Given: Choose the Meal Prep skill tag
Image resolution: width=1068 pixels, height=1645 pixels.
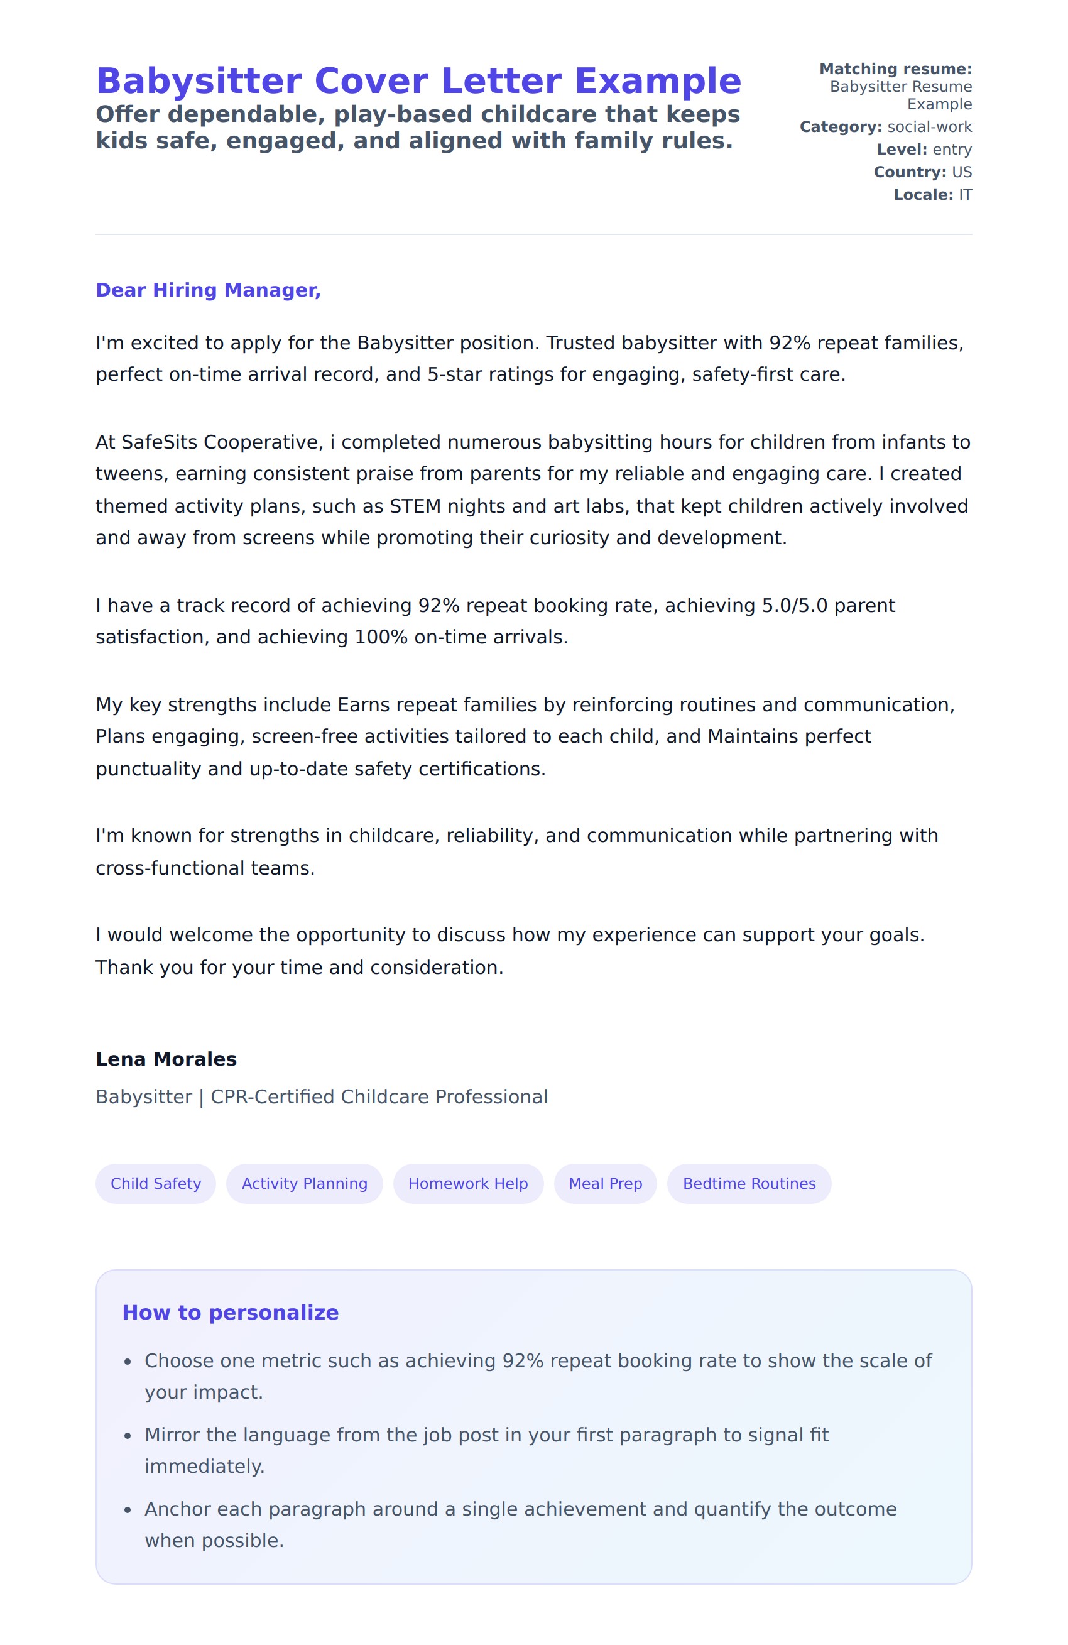Looking at the screenshot, I should point(605,1183).
